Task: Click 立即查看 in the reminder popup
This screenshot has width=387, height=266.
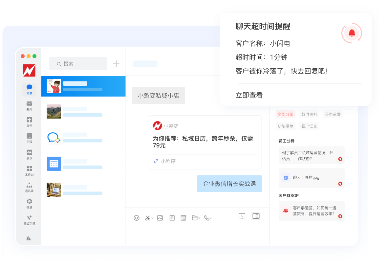Action: (x=249, y=95)
